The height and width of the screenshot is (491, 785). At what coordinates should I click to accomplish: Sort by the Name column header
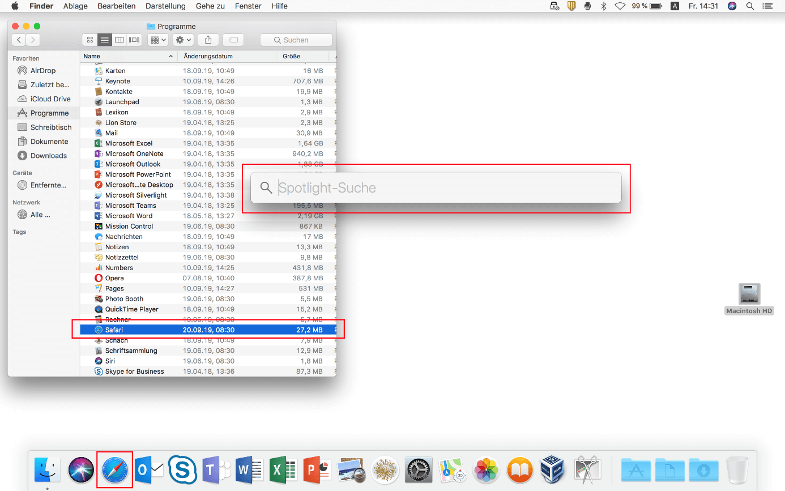pos(129,56)
